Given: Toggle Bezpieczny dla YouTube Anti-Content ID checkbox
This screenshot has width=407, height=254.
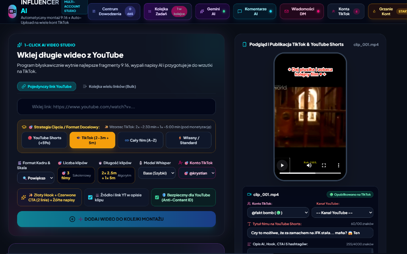Looking at the screenshot, I should (x=157, y=198).
